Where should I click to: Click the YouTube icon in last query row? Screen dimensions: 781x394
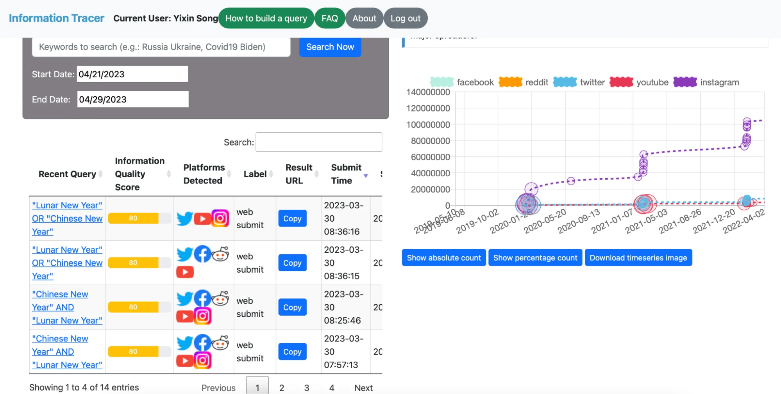click(185, 360)
